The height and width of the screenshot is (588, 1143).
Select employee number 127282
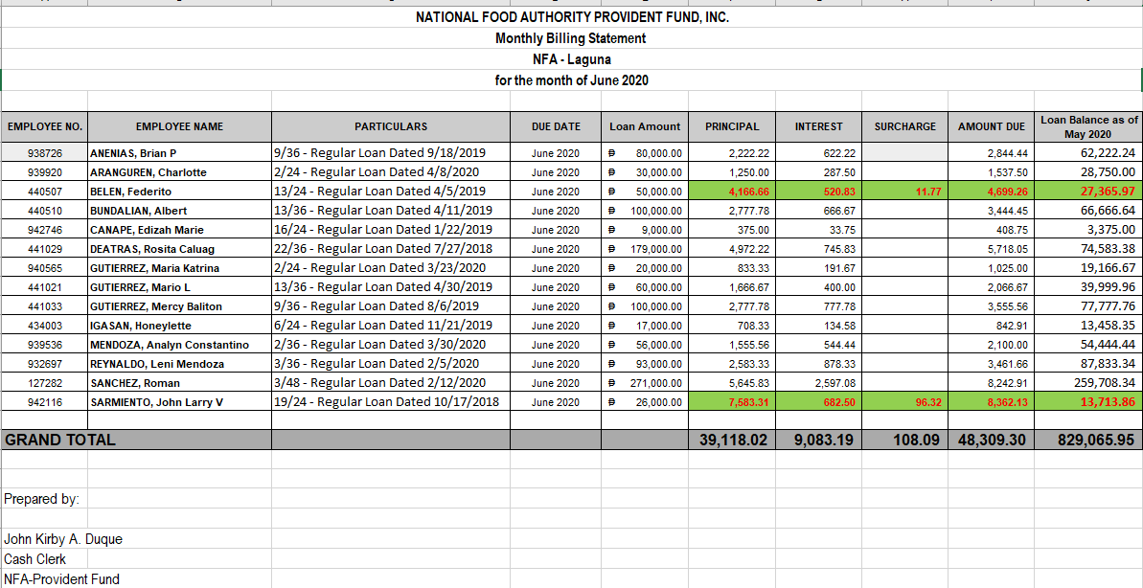pos(44,382)
